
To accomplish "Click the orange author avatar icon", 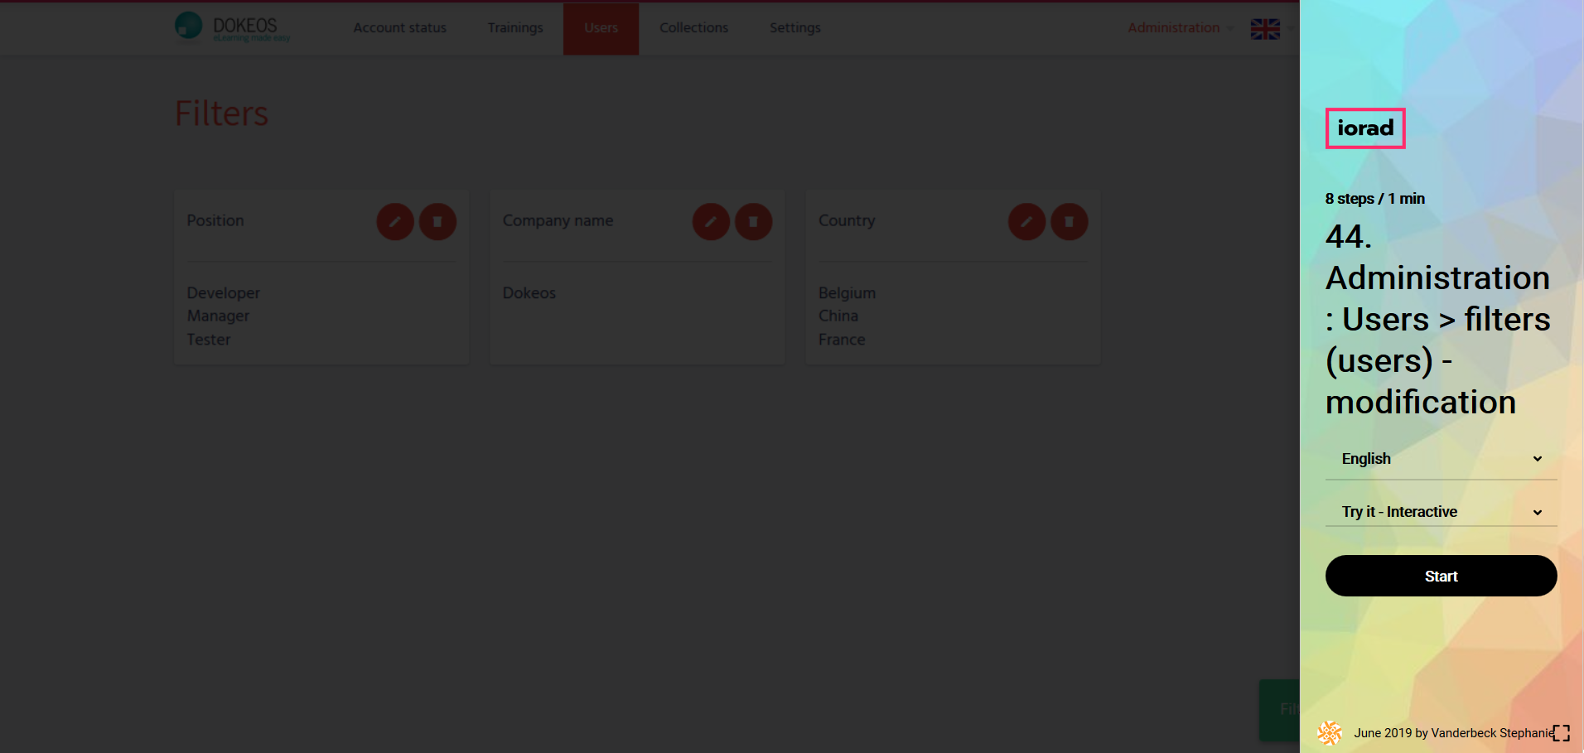I will click(1330, 733).
